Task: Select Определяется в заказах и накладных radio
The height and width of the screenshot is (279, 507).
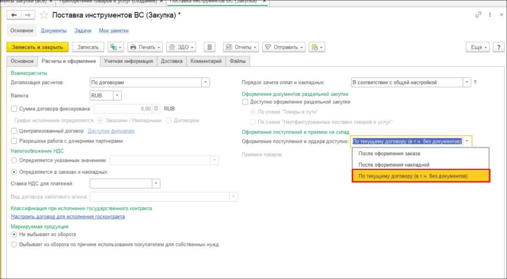Action: 14,172
